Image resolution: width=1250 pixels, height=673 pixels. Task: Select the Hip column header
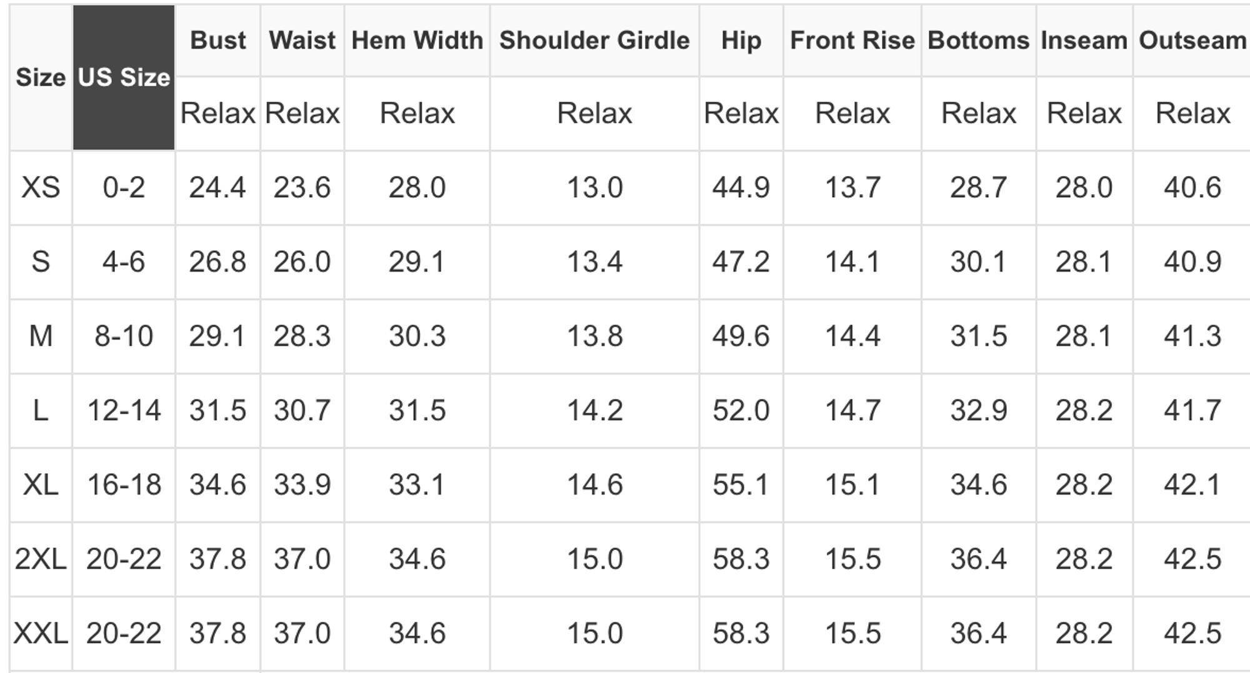pyautogui.click(x=741, y=41)
